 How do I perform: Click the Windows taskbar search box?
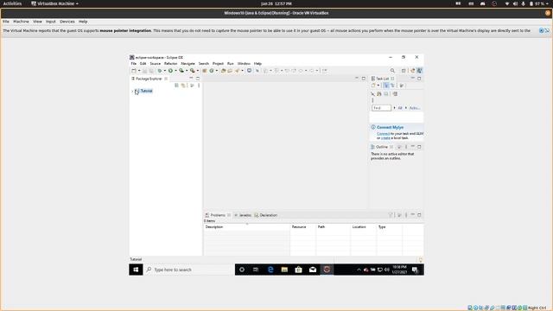click(189, 270)
